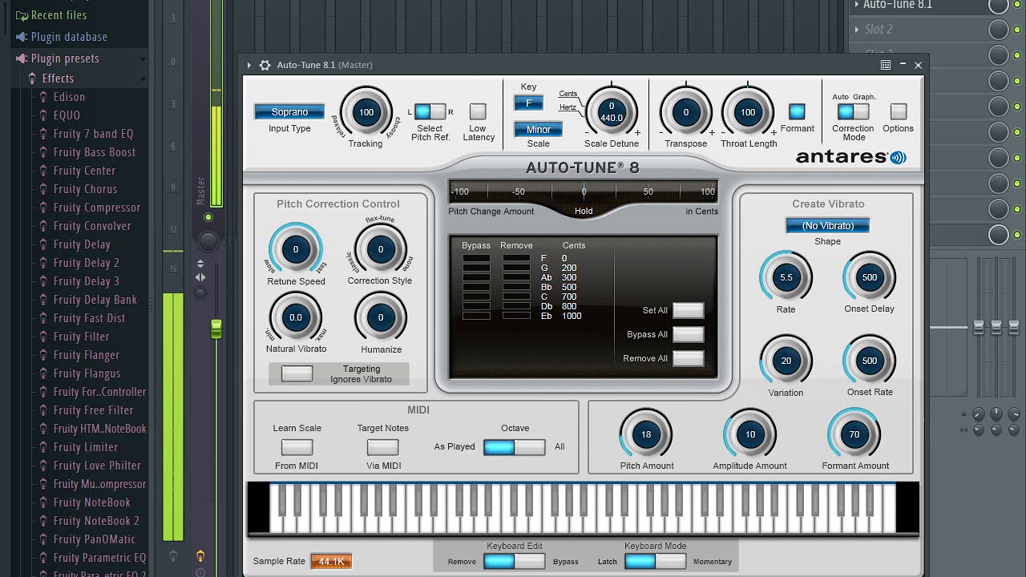Viewport: 1026px width, 577px height.
Task: Click the Fruity Flanger plugin icon
Action: pyautogui.click(x=44, y=355)
